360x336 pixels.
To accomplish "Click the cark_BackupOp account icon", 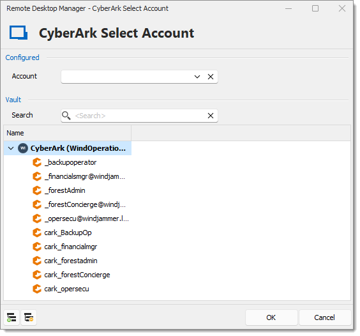I will (37, 233).
